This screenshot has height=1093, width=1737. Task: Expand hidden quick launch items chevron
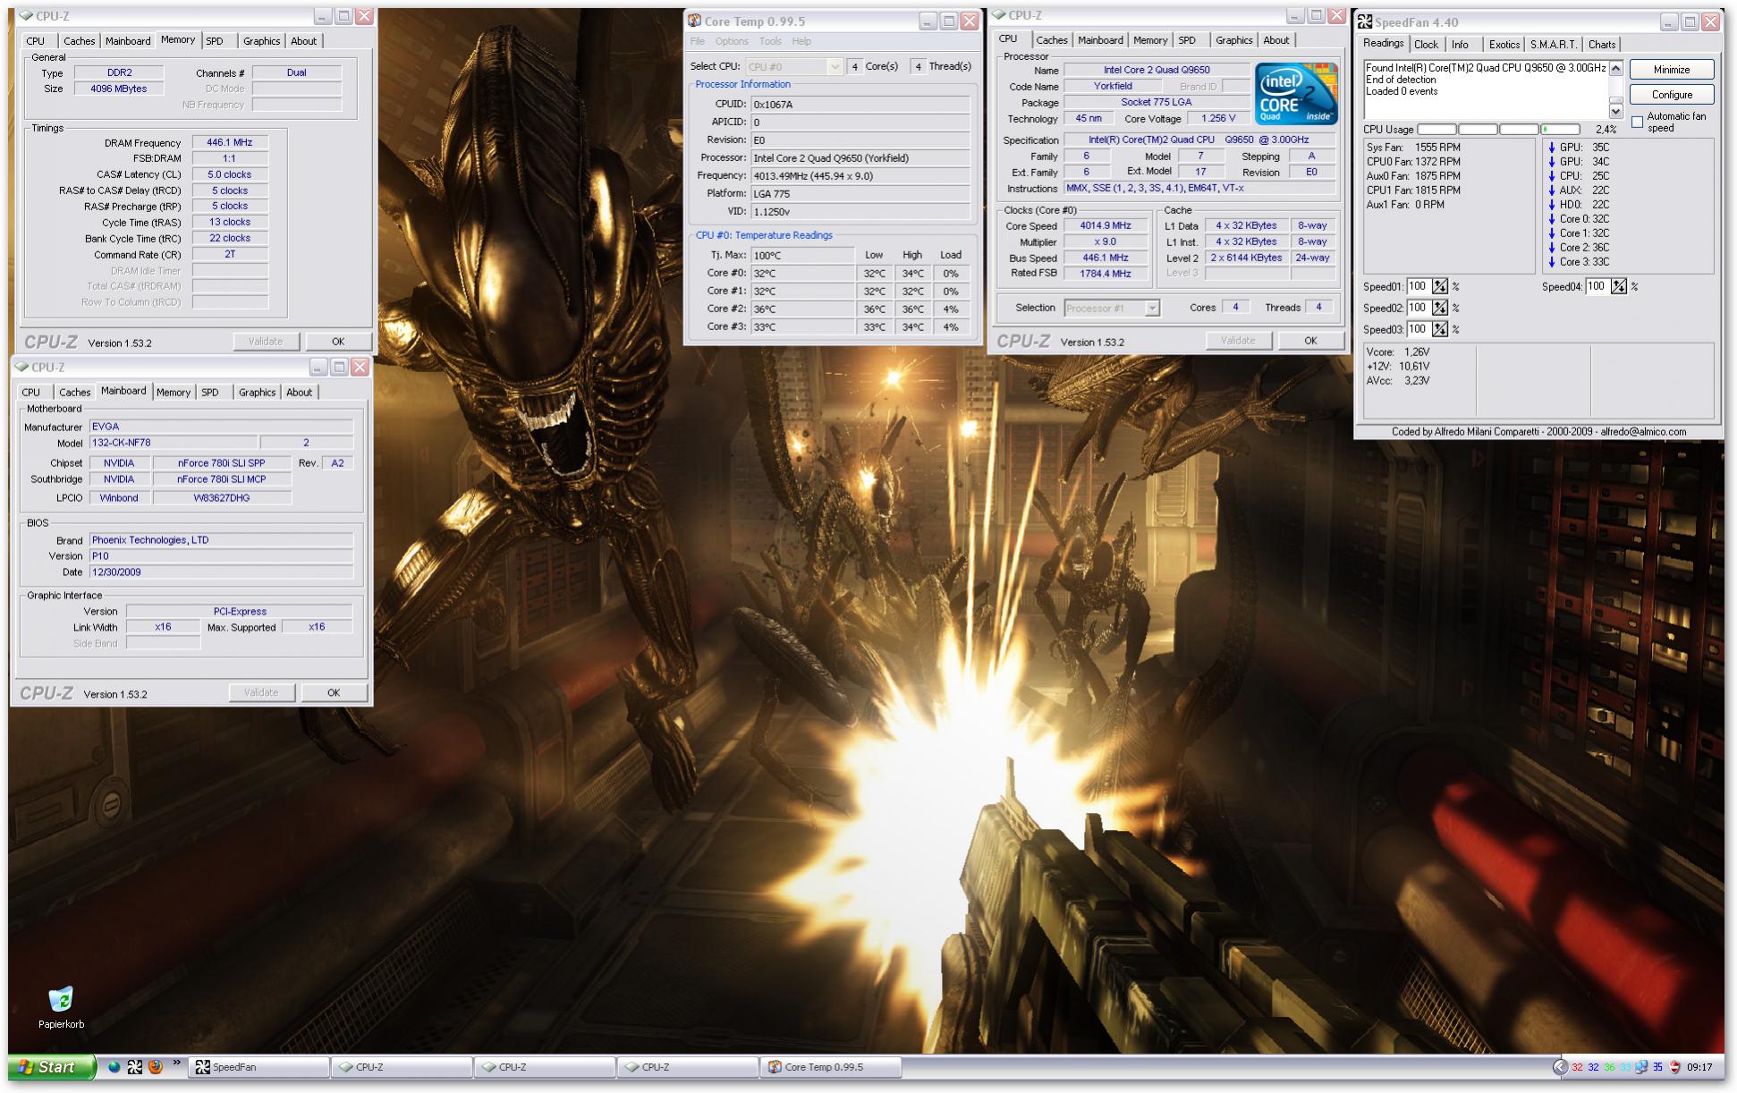[x=176, y=1063]
